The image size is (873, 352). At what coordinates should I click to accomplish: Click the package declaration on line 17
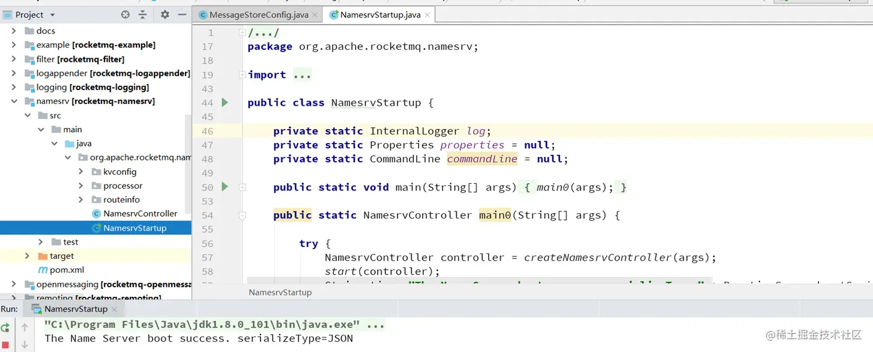(363, 47)
